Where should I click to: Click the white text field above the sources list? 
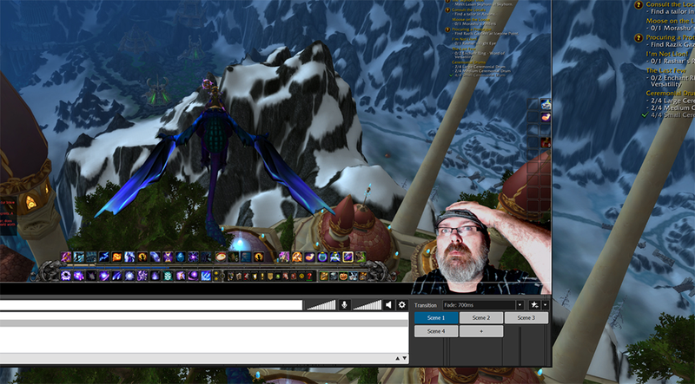(151, 305)
